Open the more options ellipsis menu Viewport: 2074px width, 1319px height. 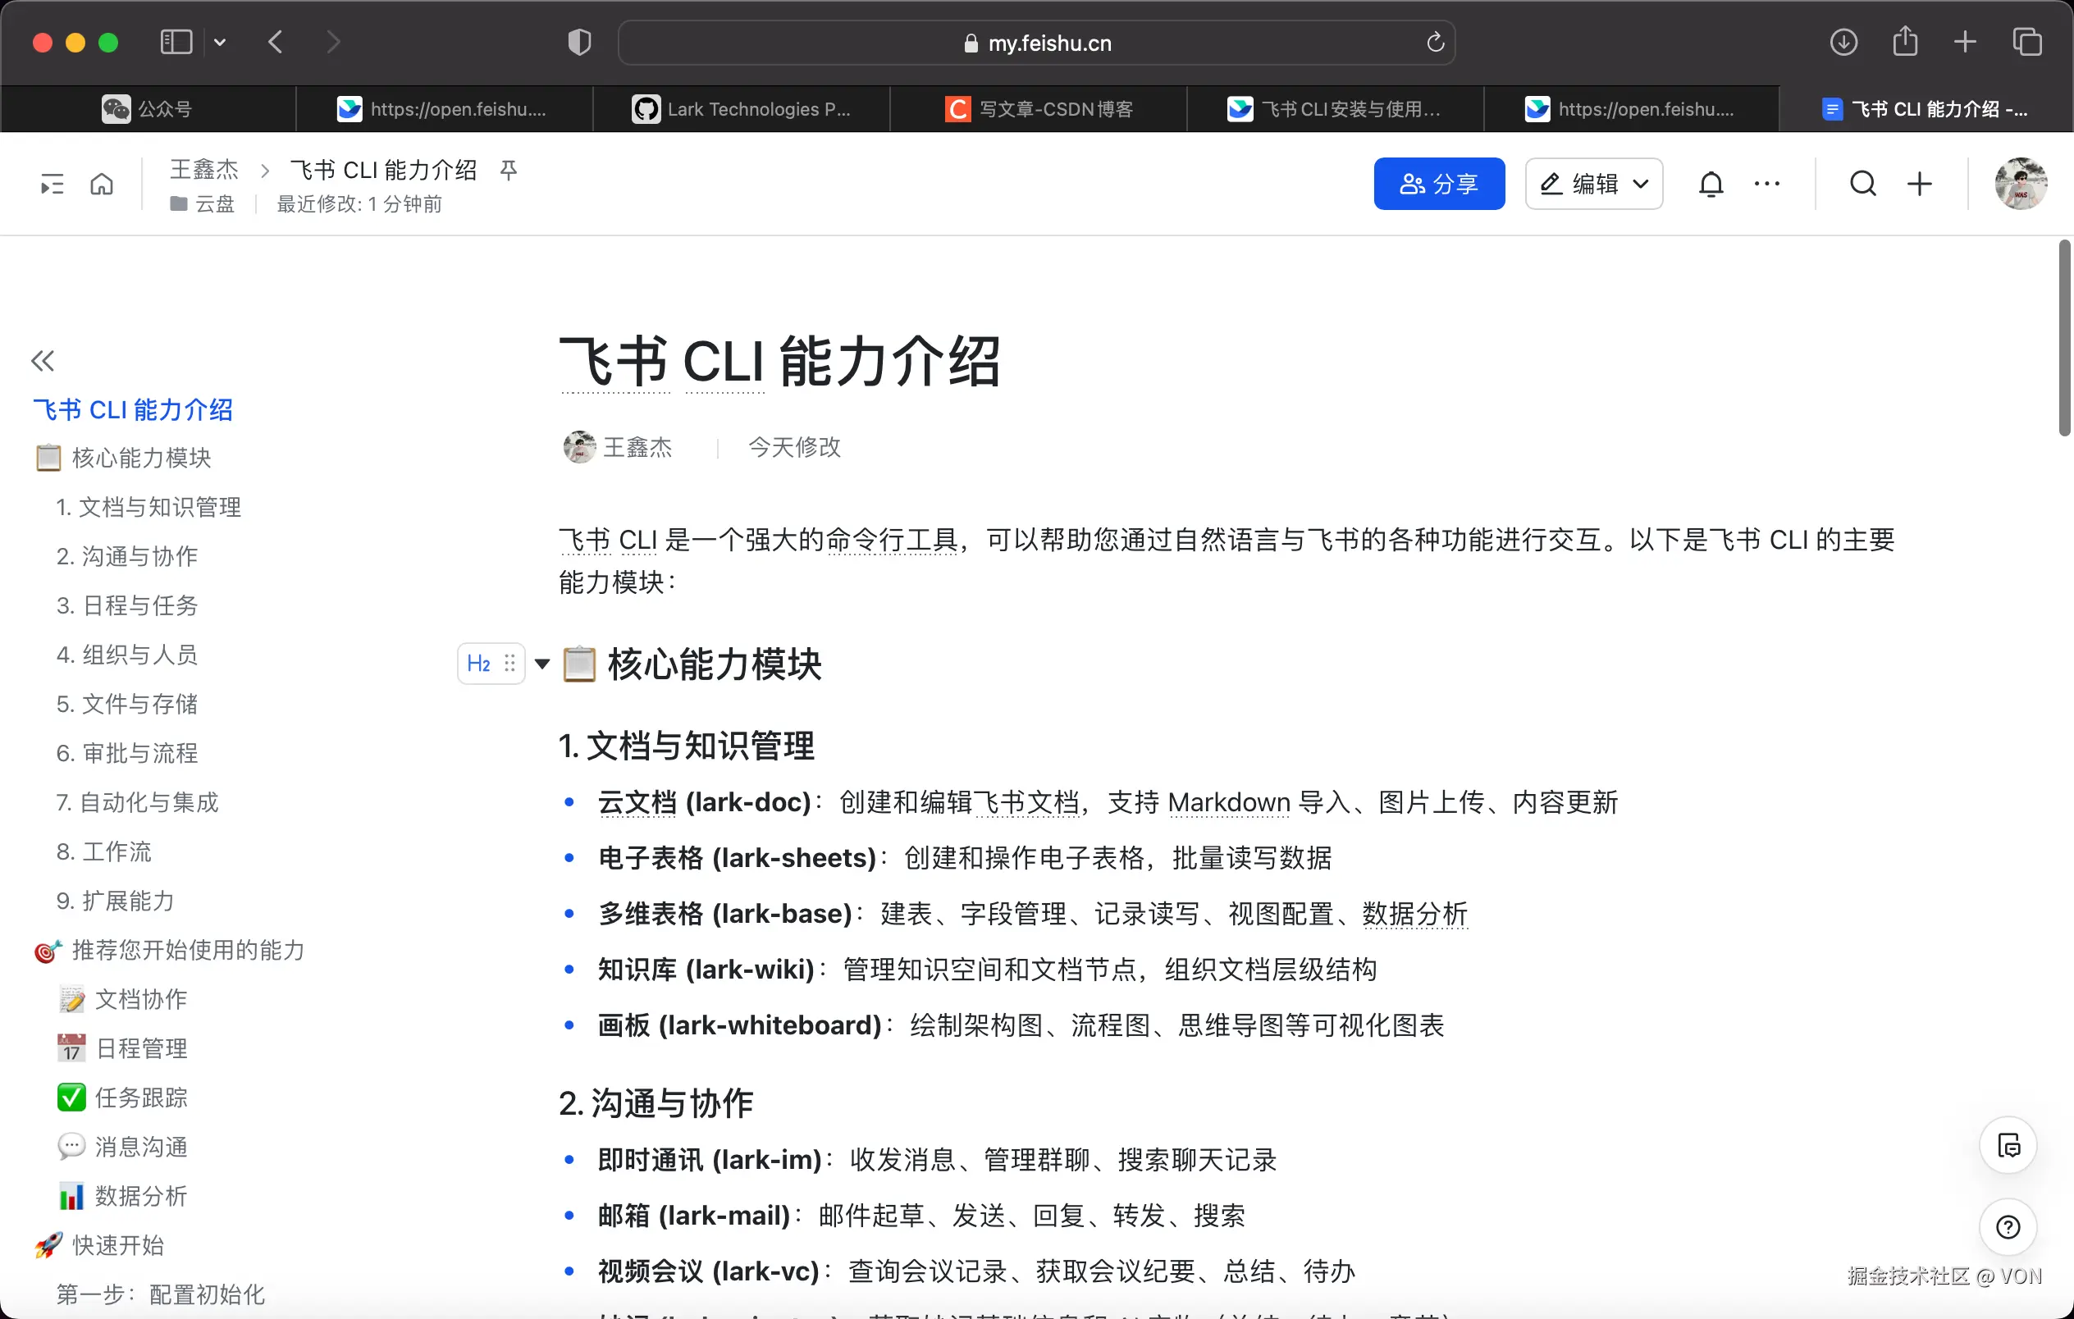(1766, 184)
